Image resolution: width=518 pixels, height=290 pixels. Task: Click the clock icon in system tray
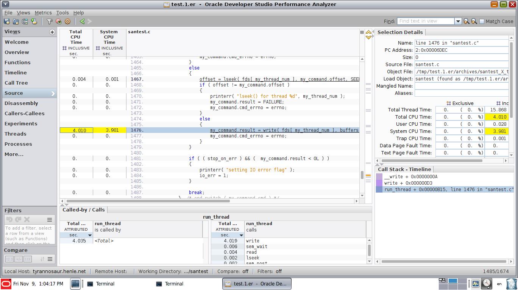click(x=487, y=283)
